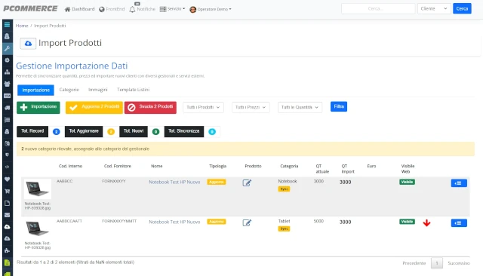
Task: Click the blue Cerca button
Action: click(x=462, y=8)
